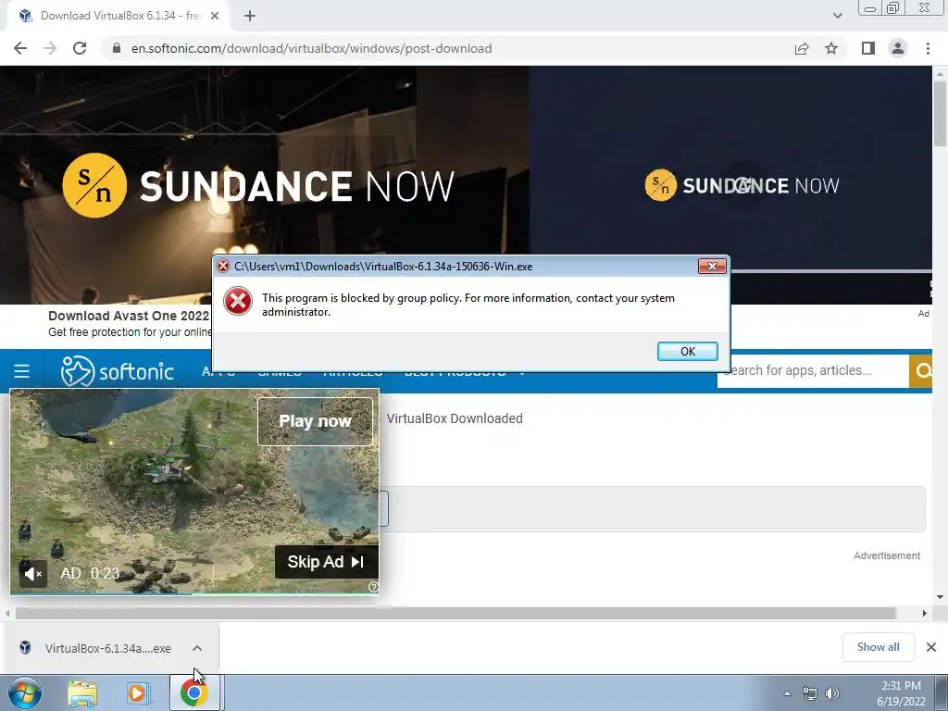Click the Softonic search field
Viewport: 948px width, 711px height.
813,370
